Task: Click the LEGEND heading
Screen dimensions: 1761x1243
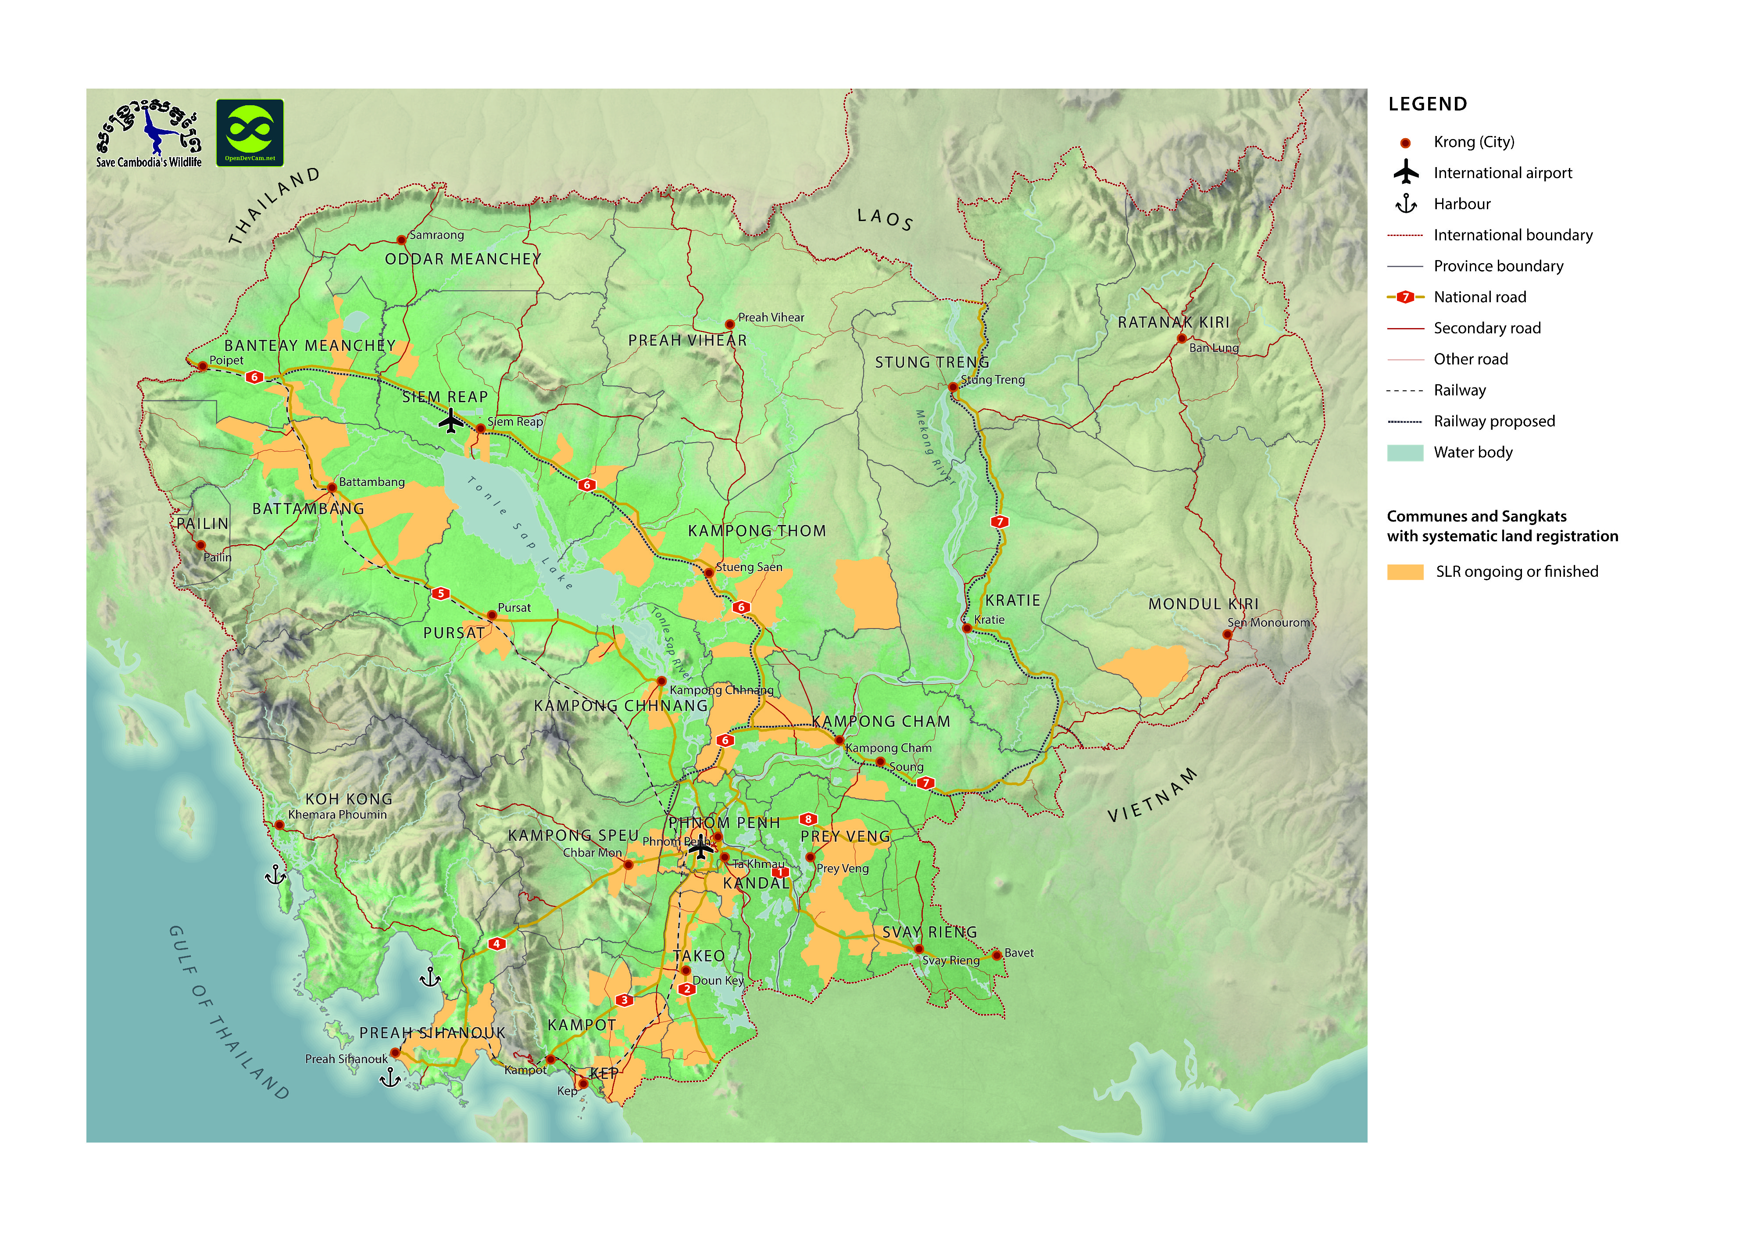Action: [1427, 104]
